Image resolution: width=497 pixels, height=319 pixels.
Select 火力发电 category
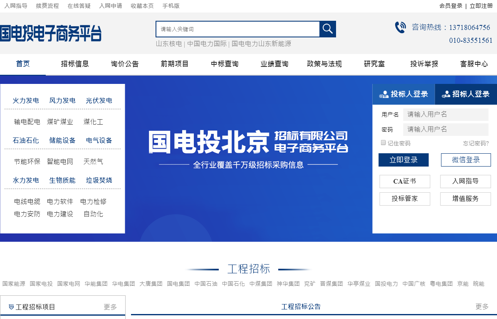26,101
